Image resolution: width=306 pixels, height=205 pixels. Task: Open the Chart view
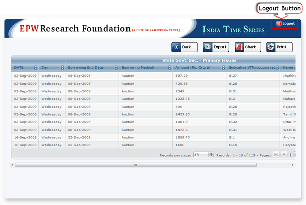pyautogui.click(x=246, y=47)
